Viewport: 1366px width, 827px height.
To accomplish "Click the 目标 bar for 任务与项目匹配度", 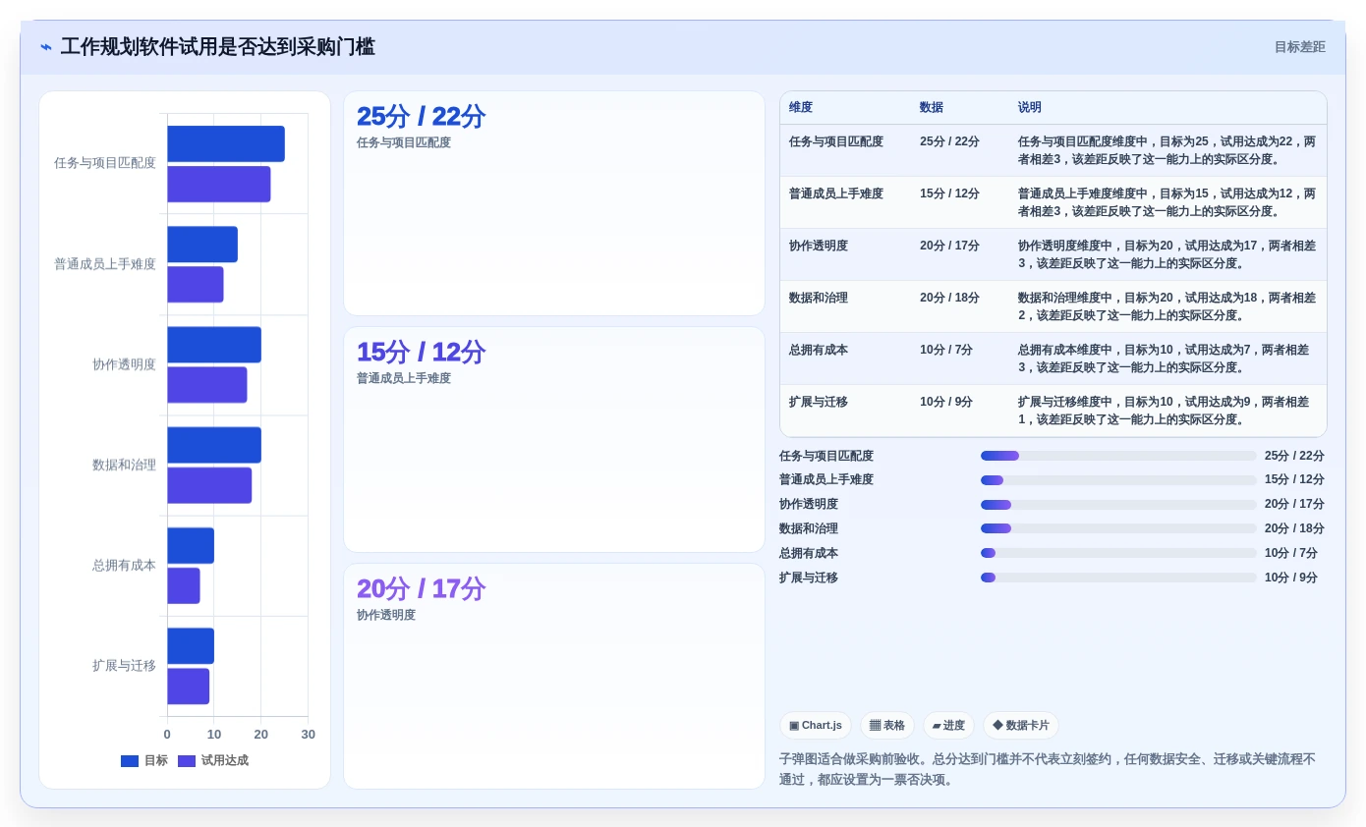I will click(226, 144).
